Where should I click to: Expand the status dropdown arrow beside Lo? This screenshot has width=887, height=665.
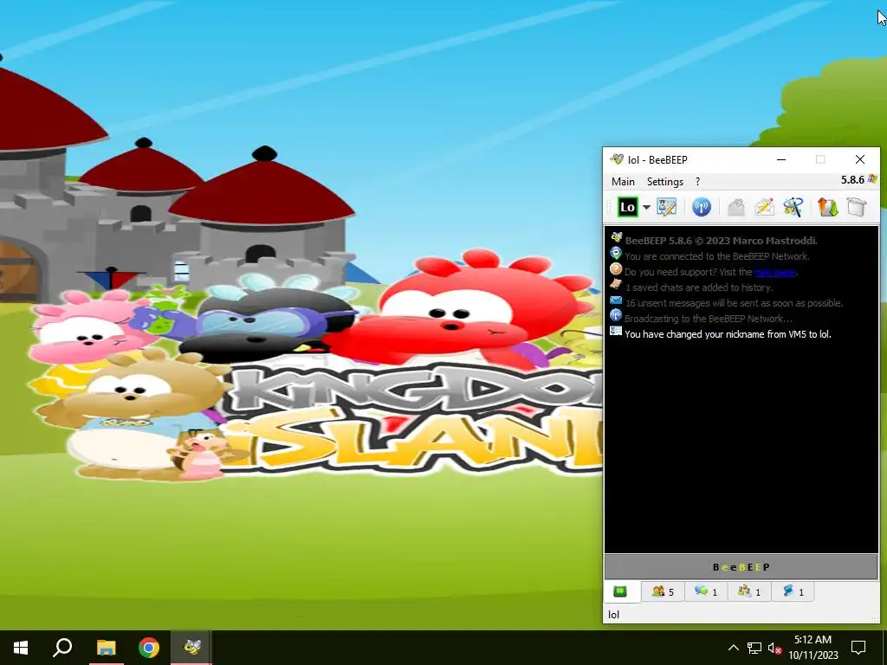click(x=646, y=207)
